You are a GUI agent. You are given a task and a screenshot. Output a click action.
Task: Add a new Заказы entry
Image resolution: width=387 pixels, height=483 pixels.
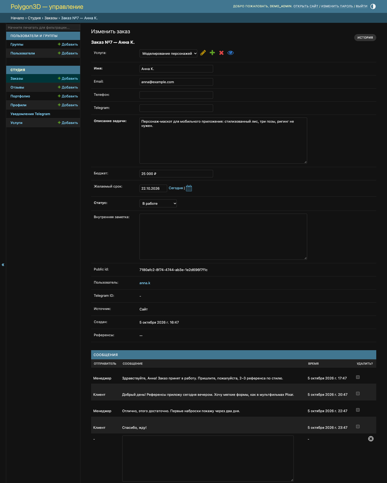tap(68, 79)
